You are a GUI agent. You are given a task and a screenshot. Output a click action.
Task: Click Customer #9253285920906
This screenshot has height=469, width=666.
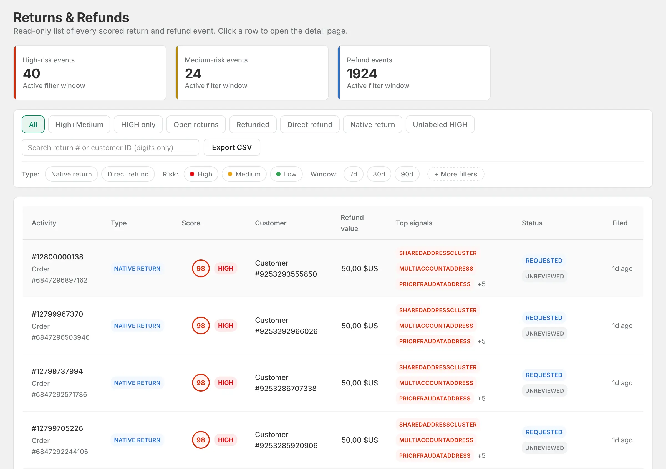point(286,440)
